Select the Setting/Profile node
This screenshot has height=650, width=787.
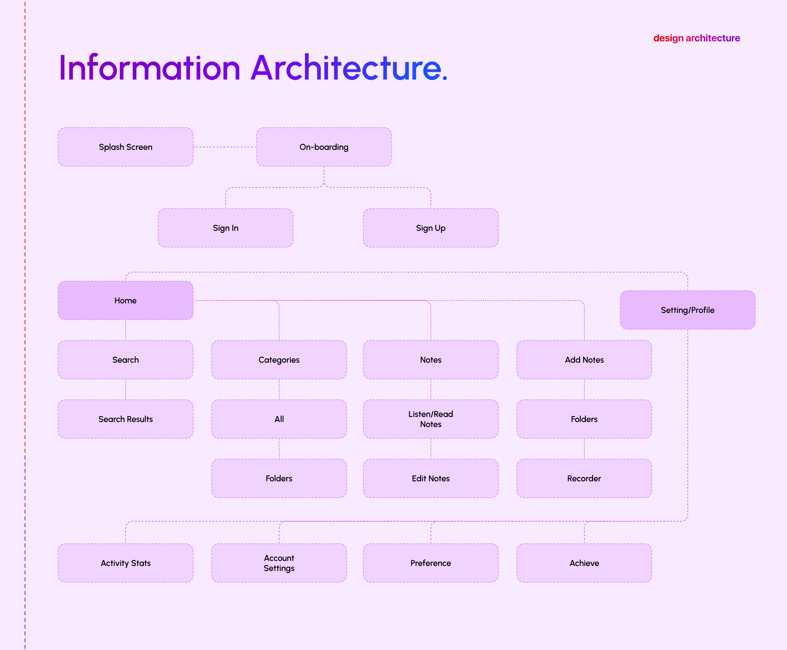[x=687, y=310]
